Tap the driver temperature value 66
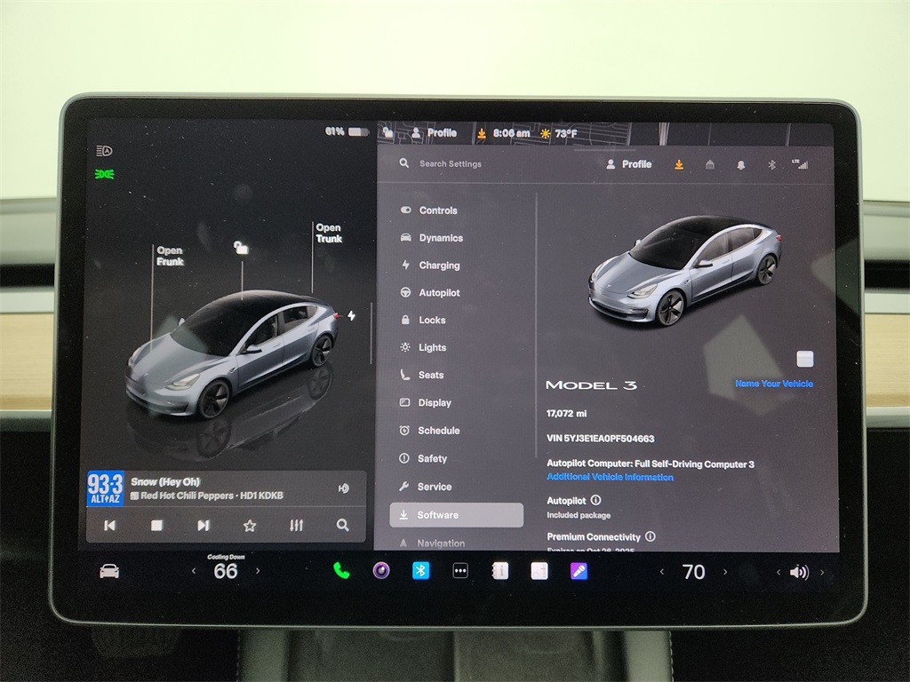Image resolution: width=910 pixels, height=682 pixels. point(226,572)
